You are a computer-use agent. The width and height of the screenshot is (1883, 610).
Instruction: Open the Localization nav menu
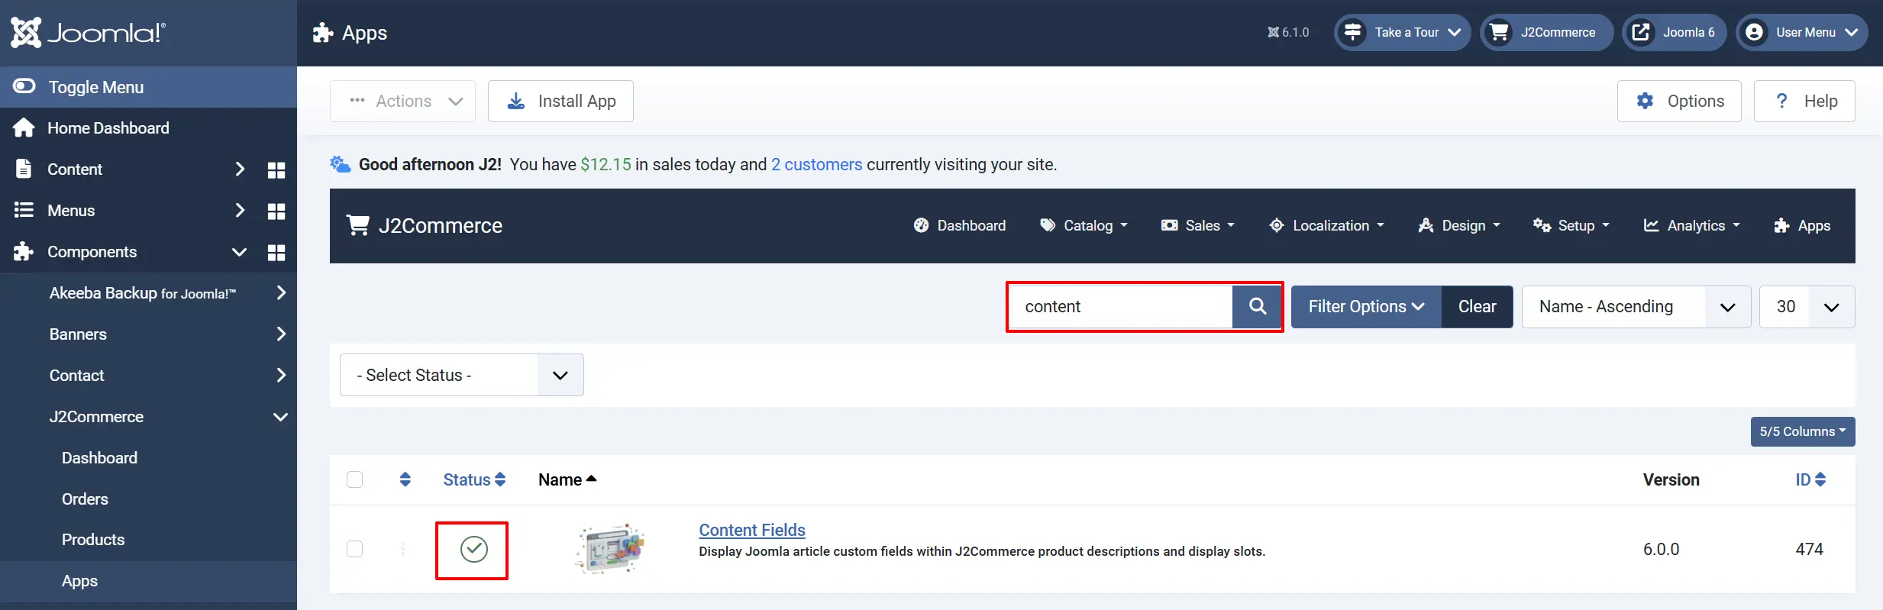point(1326,225)
